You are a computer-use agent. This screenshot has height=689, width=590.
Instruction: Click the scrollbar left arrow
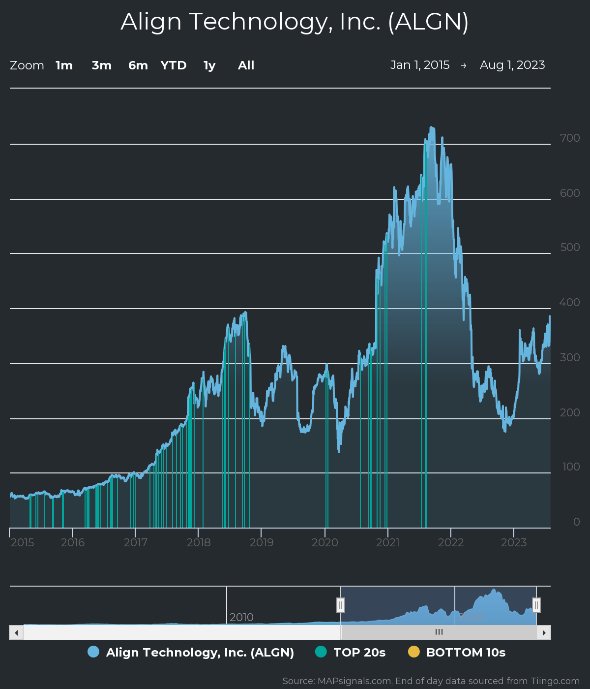point(16,632)
